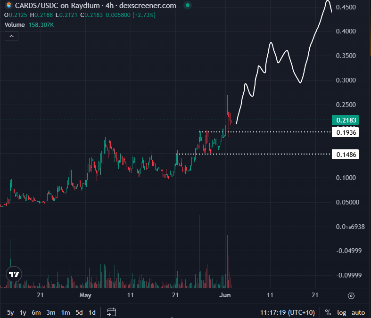Image resolution: width=371 pixels, height=318 pixels.
Task: Click the 0.2183 current price label
Action: coord(346,120)
